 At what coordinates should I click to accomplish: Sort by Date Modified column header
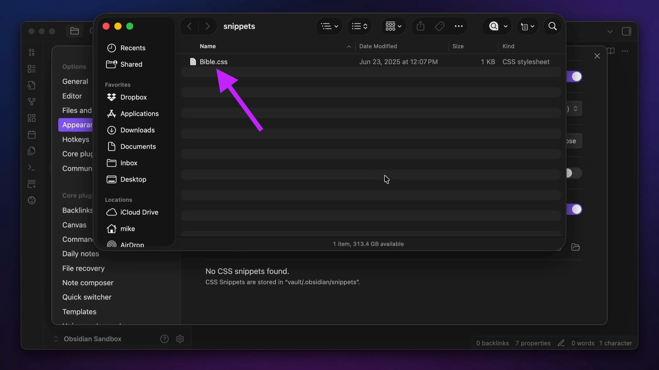point(378,46)
